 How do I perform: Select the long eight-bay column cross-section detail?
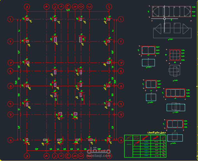pyautogui.click(x=172, y=11)
